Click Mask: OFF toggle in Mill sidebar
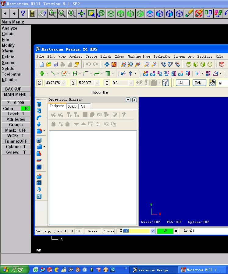228x274 pixels. 16,130
